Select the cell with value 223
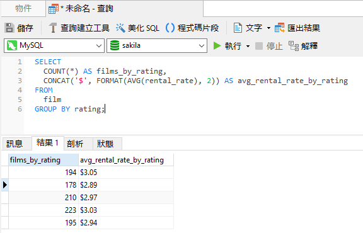 pyautogui.click(x=43, y=210)
